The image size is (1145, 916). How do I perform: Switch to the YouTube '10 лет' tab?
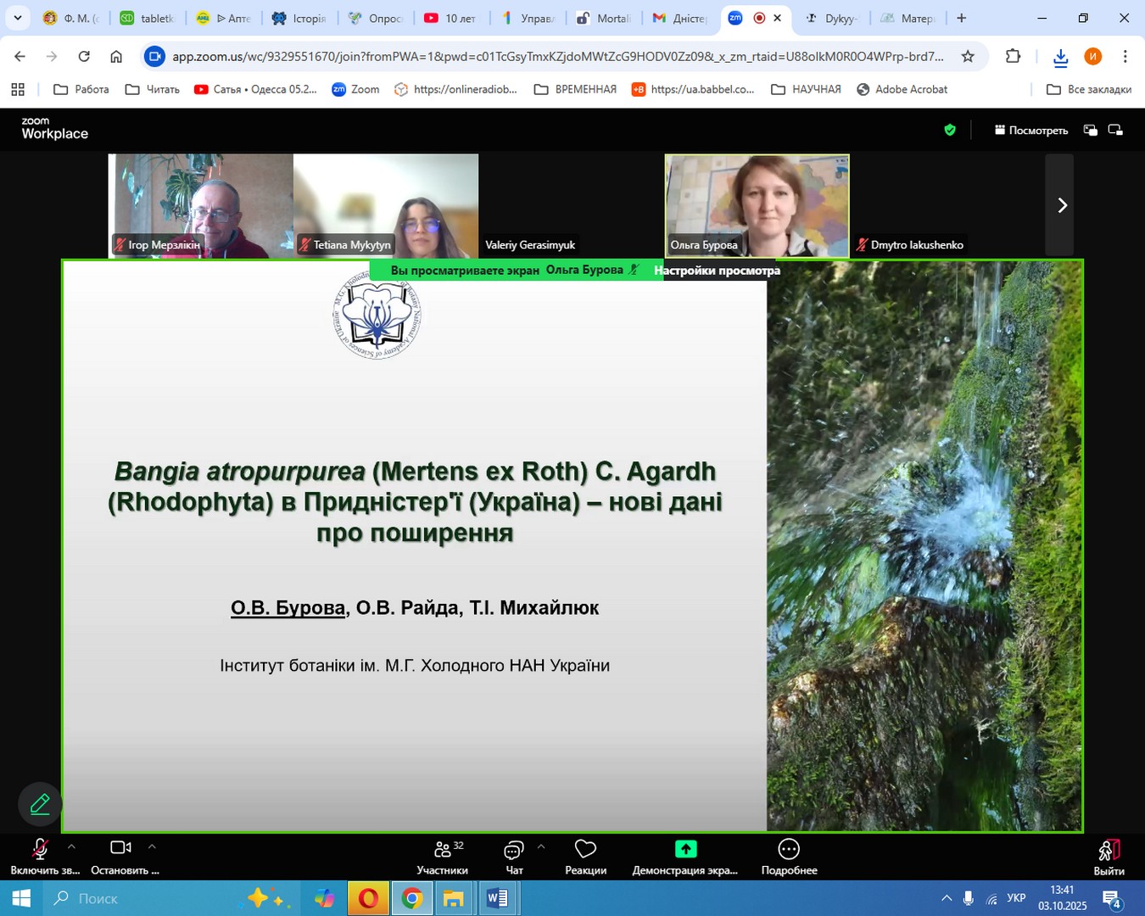click(452, 18)
